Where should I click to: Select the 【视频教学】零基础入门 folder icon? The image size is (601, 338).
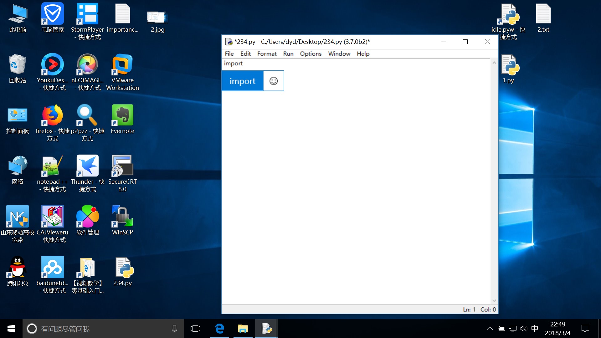pos(87,275)
